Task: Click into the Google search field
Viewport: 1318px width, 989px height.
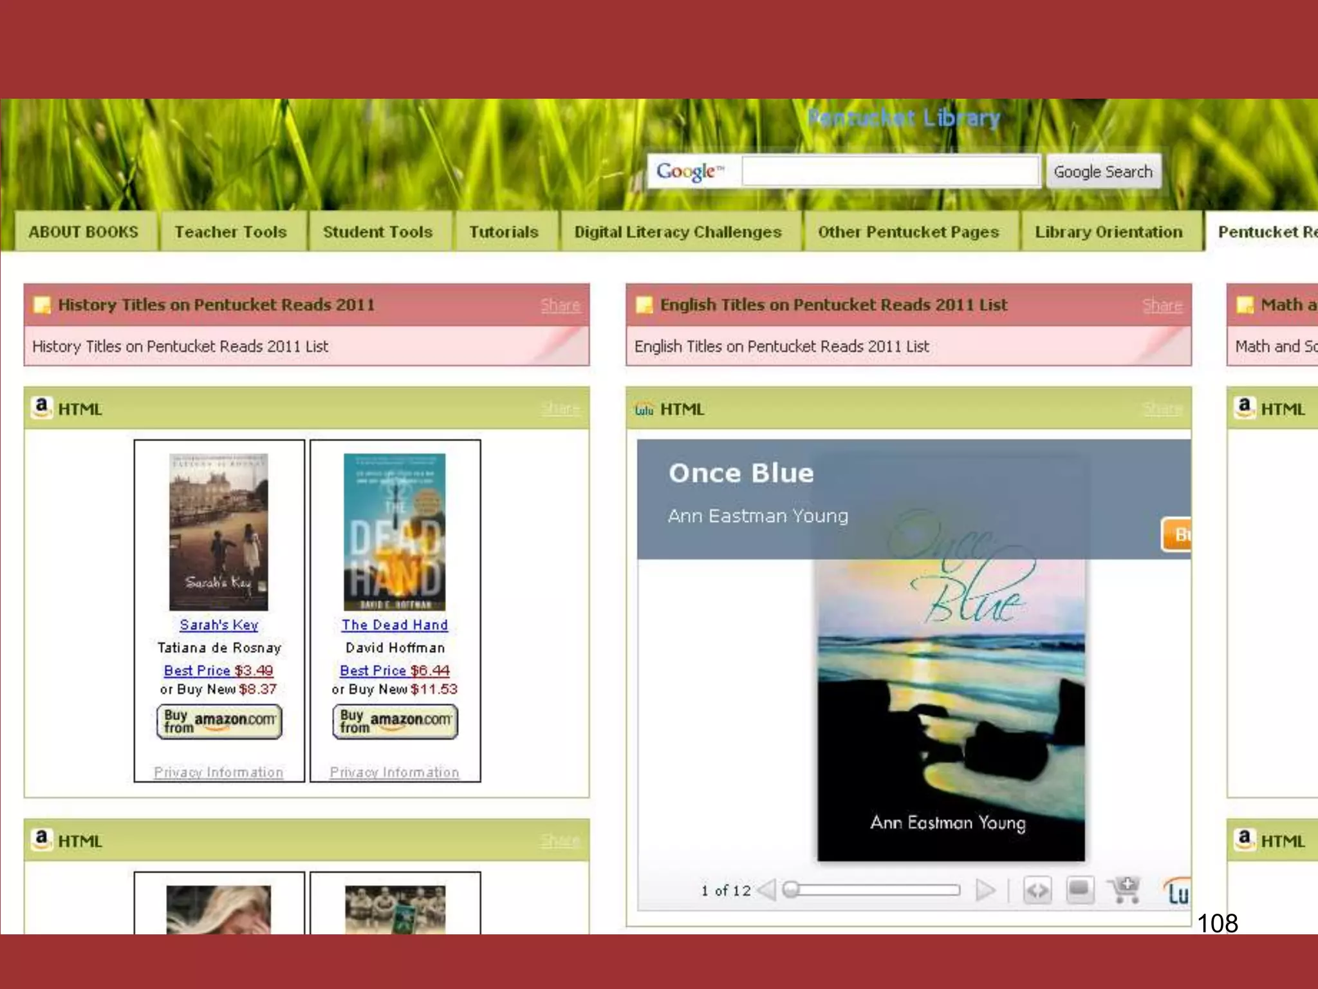Action: (x=890, y=171)
